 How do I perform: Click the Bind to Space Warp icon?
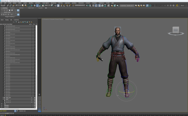pos(13,6)
